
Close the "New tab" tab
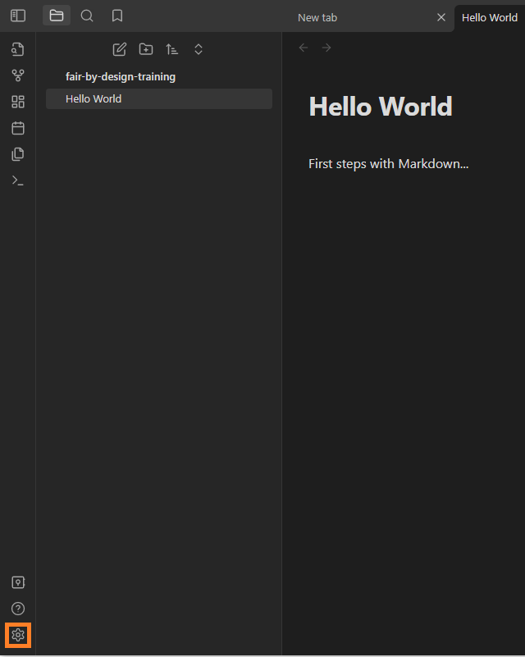coord(441,17)
